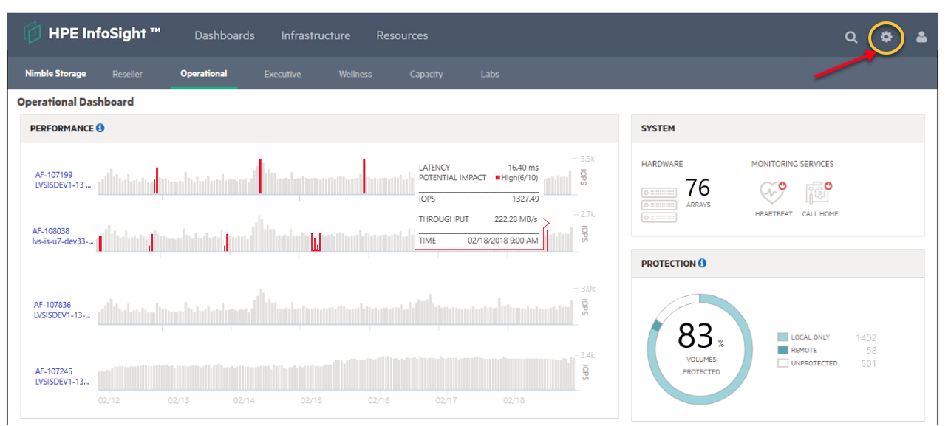
Task: Click the HPE InfoSight logo icon
Action: tap(32, 34)
